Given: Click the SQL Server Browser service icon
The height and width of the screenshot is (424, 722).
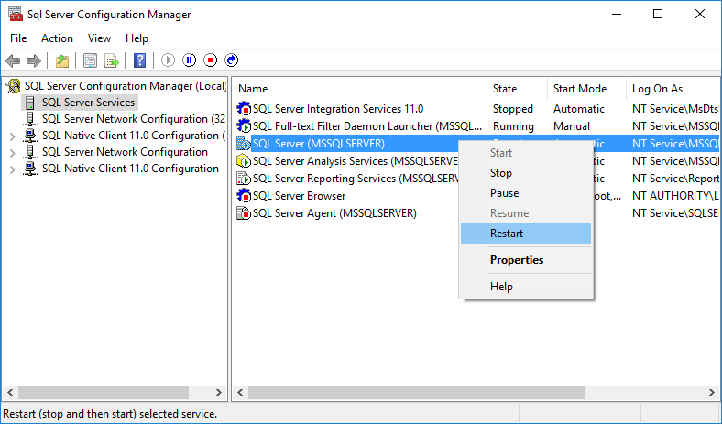Looking at the screenshot, I should tap(244, 196).
